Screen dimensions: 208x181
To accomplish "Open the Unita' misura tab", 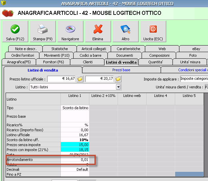I will pos(190,62).
